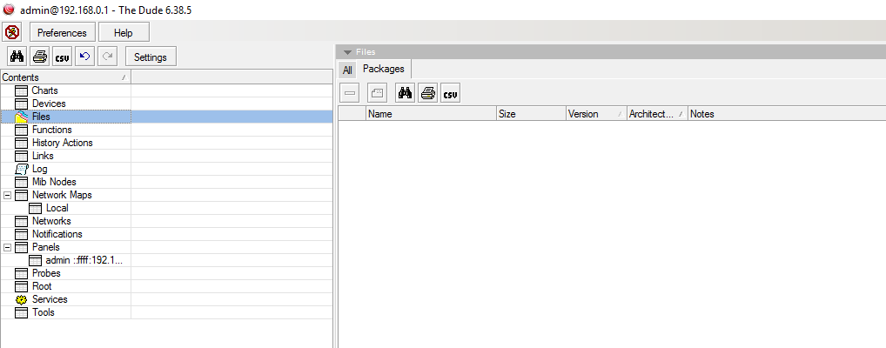886x348 pixels.
Task: Sort packages by Notes column
Action: pyautogui.click(x=787, y=114)
